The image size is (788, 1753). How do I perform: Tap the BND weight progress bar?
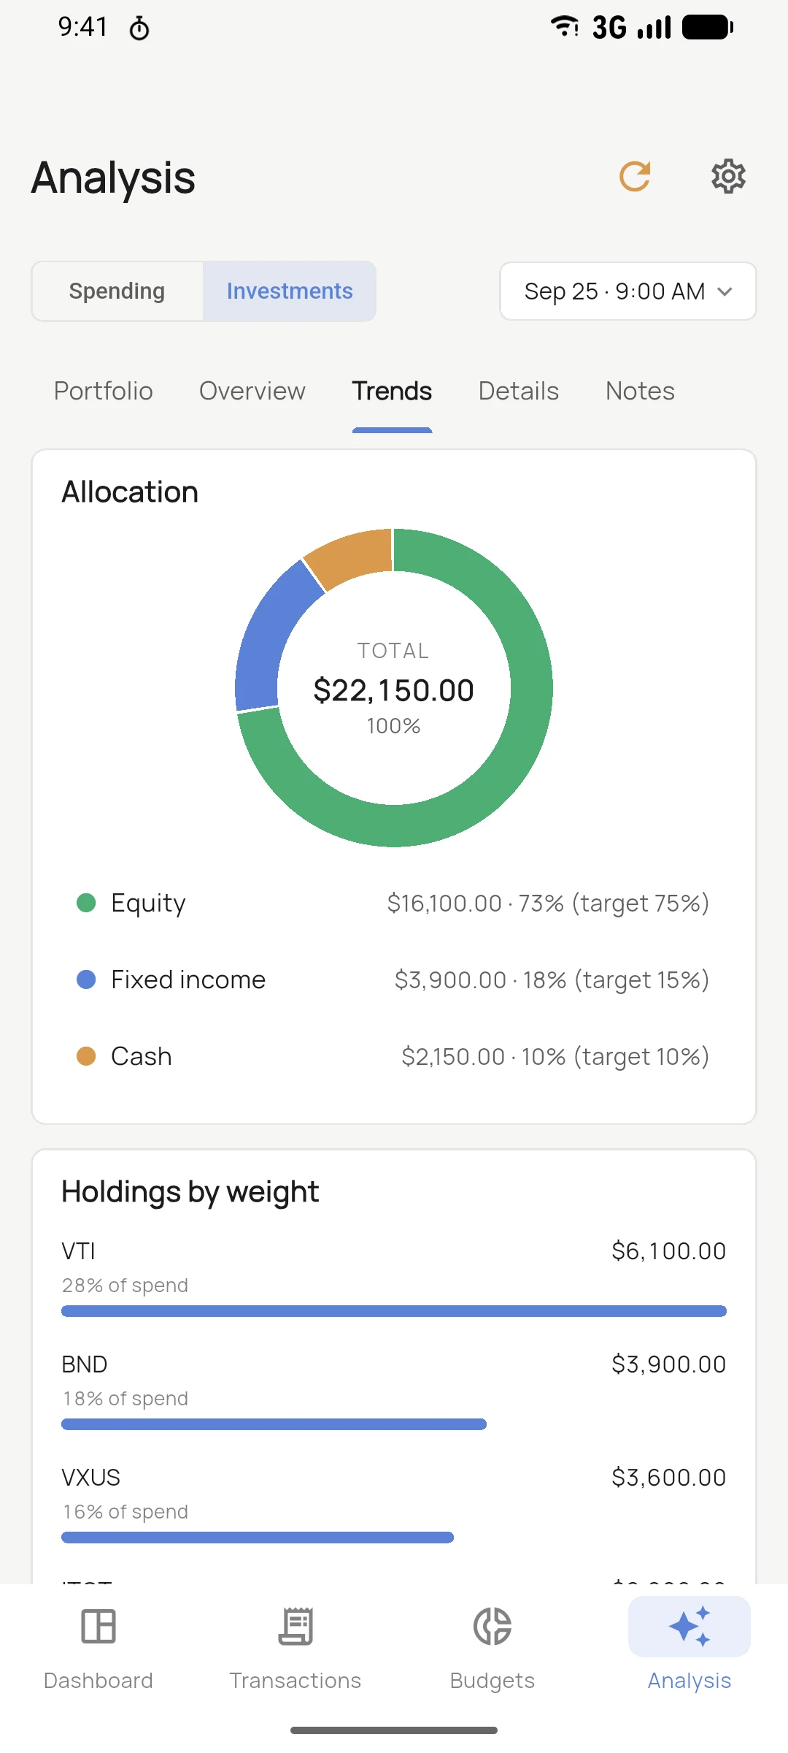click(x=274, y=1424)
